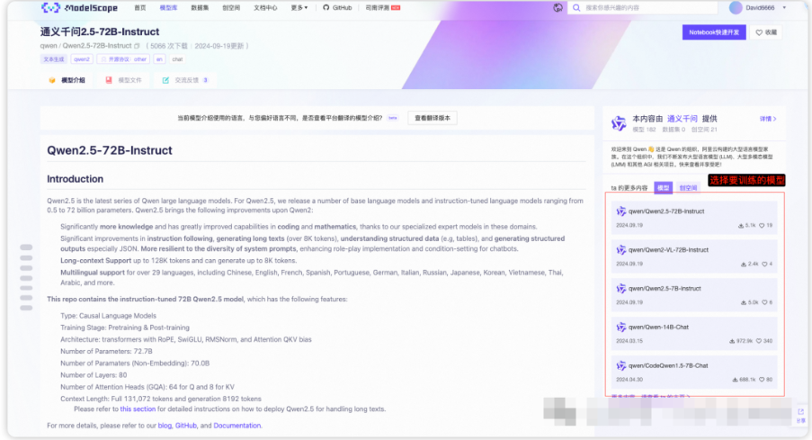Viewport: 812px width, 440px height.
Task: Open 司南评测 in the navbar
Action: coord(383,8)
